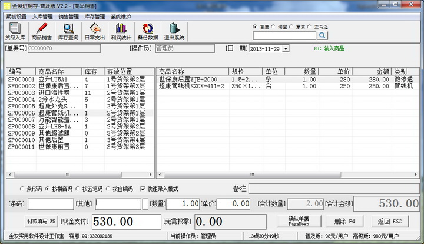
Task: Open 库存查询 magnifier icon
Action: coord(68,31)
